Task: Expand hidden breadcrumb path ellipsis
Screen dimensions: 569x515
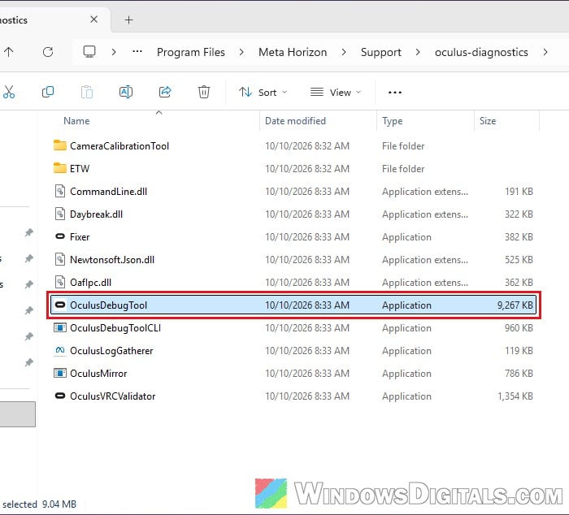Action: pyautogui.click(x=137, y=52)
